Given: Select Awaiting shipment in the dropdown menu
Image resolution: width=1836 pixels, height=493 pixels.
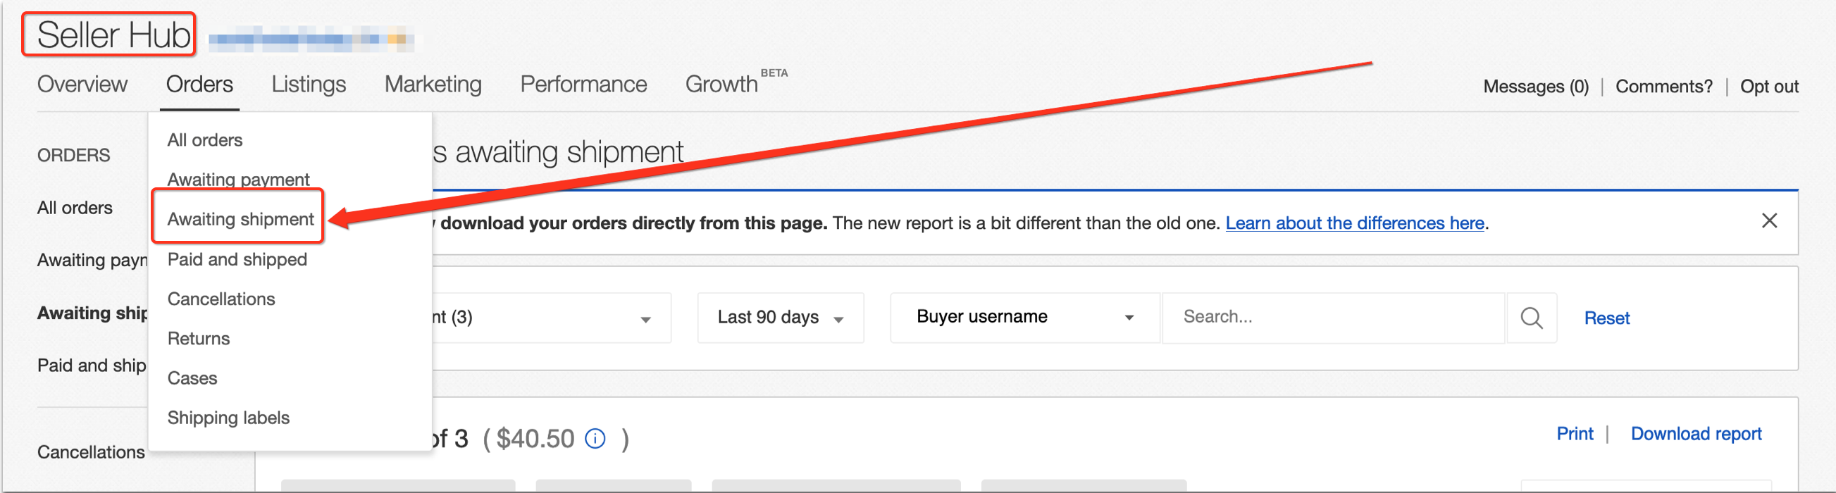Looking at the screenshot, I should [x=241, y=220].
